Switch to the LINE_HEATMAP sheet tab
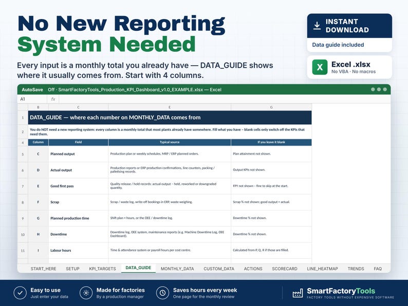Screen dimensions: 408x306 (322, 269)
